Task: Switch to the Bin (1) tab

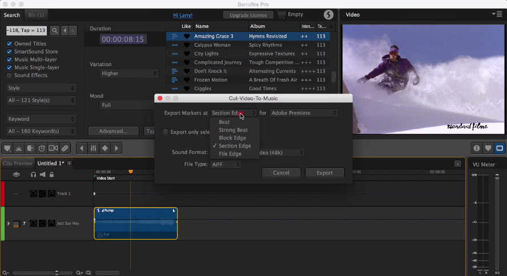Action: coord(36,15)
